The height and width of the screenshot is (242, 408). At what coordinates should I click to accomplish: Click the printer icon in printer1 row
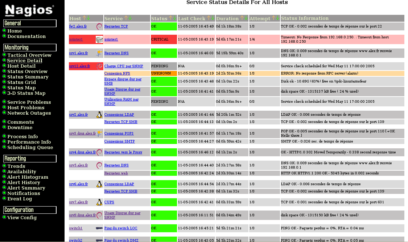(x=99, y=39)
